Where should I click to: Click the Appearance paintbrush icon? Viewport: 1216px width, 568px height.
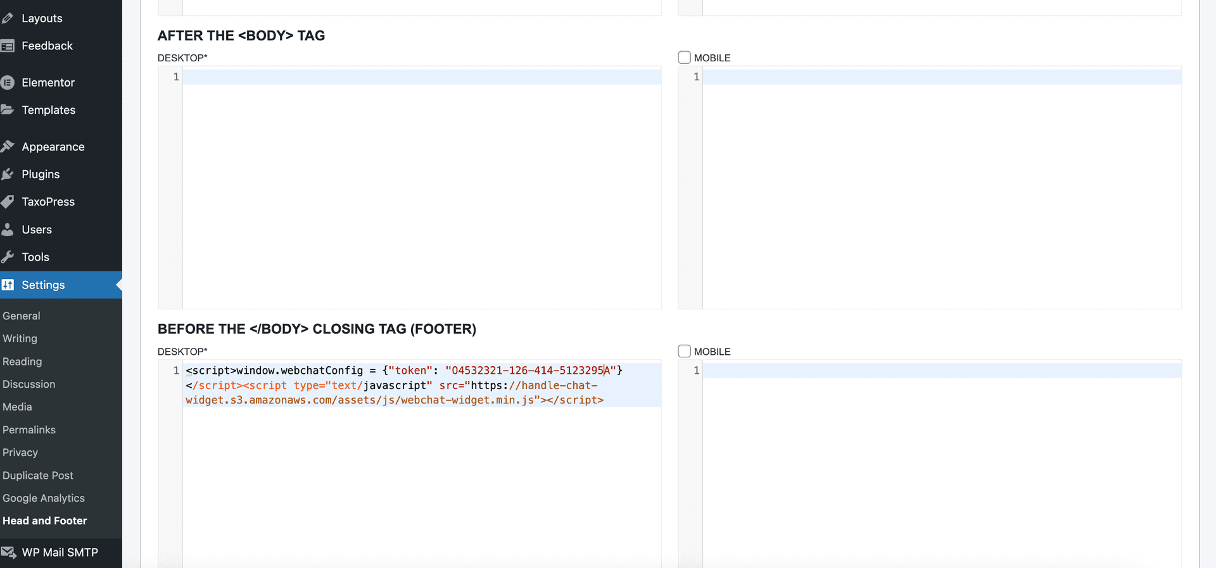[8, 146]
